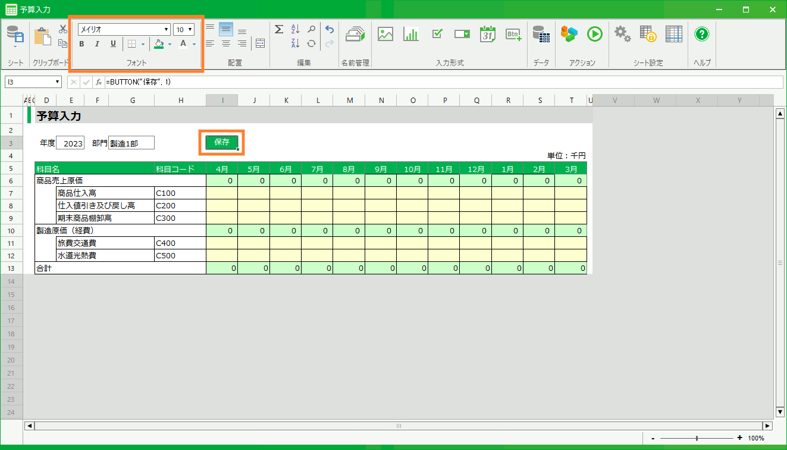
Task: Toggle bold formatting
Action: pyautogui.click(x=81, y=44)
